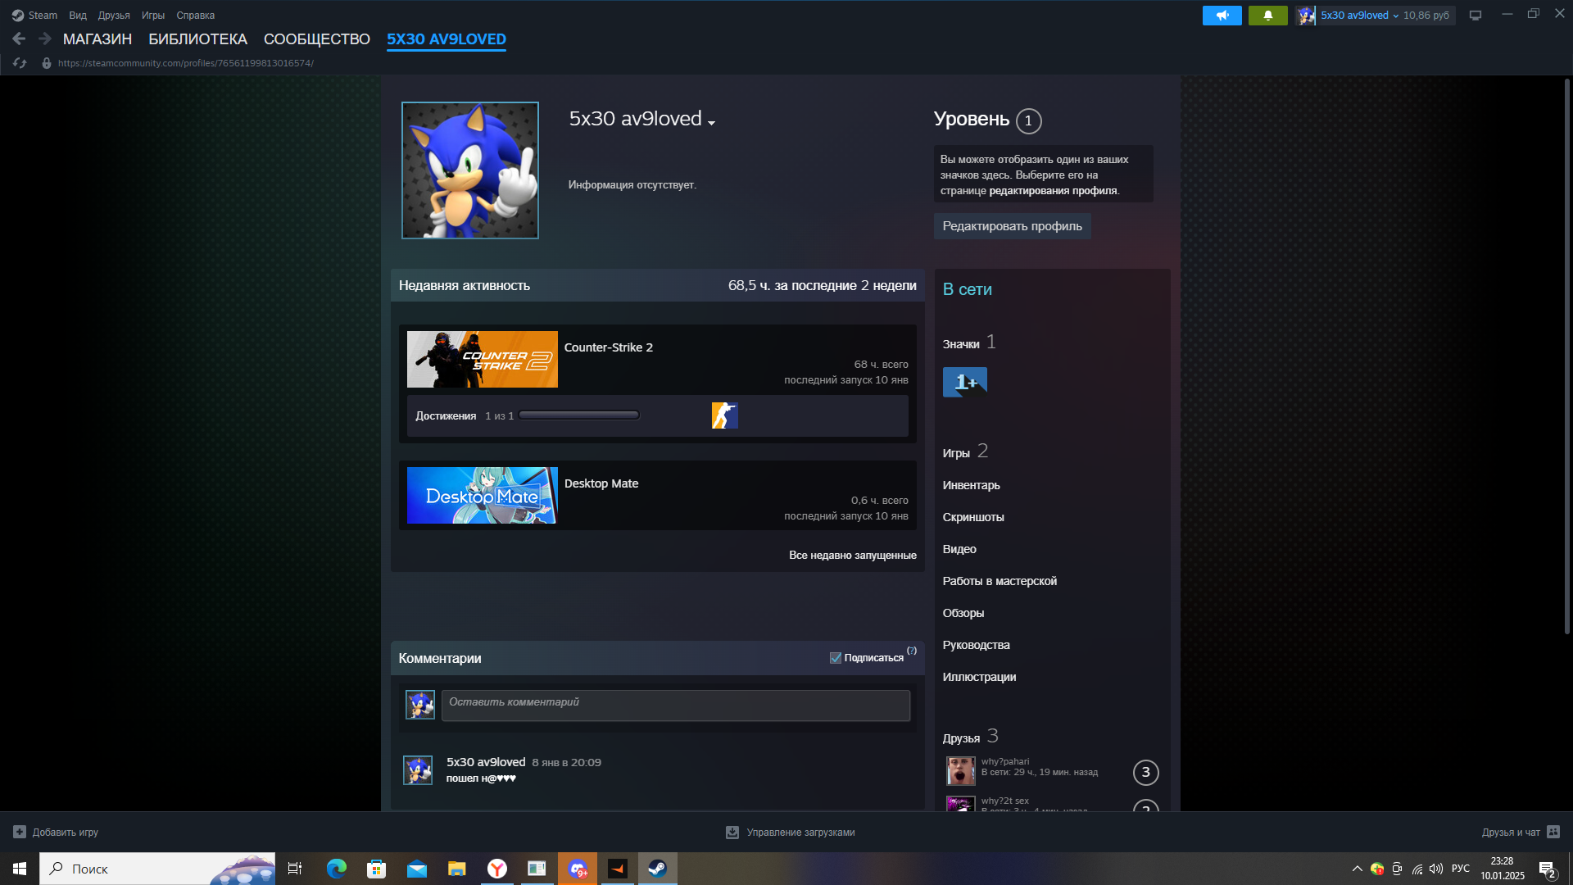Click the Оставить комментарий input field

coord(676,705)
